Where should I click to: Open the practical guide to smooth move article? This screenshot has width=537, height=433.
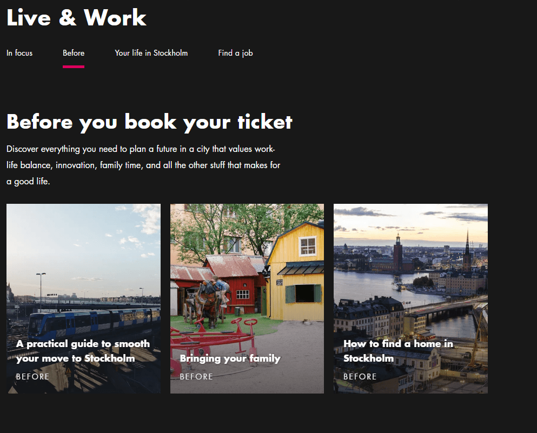(83, 351)
